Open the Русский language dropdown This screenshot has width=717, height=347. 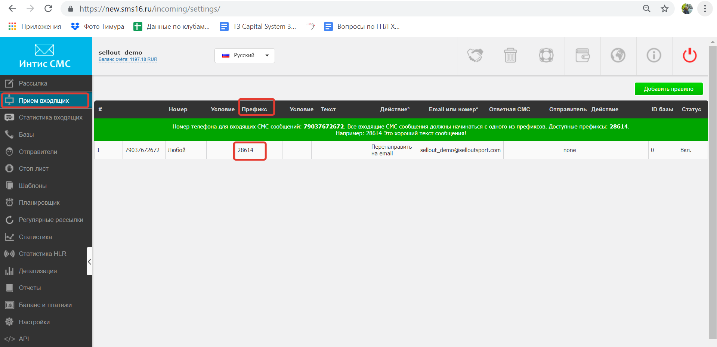tap(245, 56)
